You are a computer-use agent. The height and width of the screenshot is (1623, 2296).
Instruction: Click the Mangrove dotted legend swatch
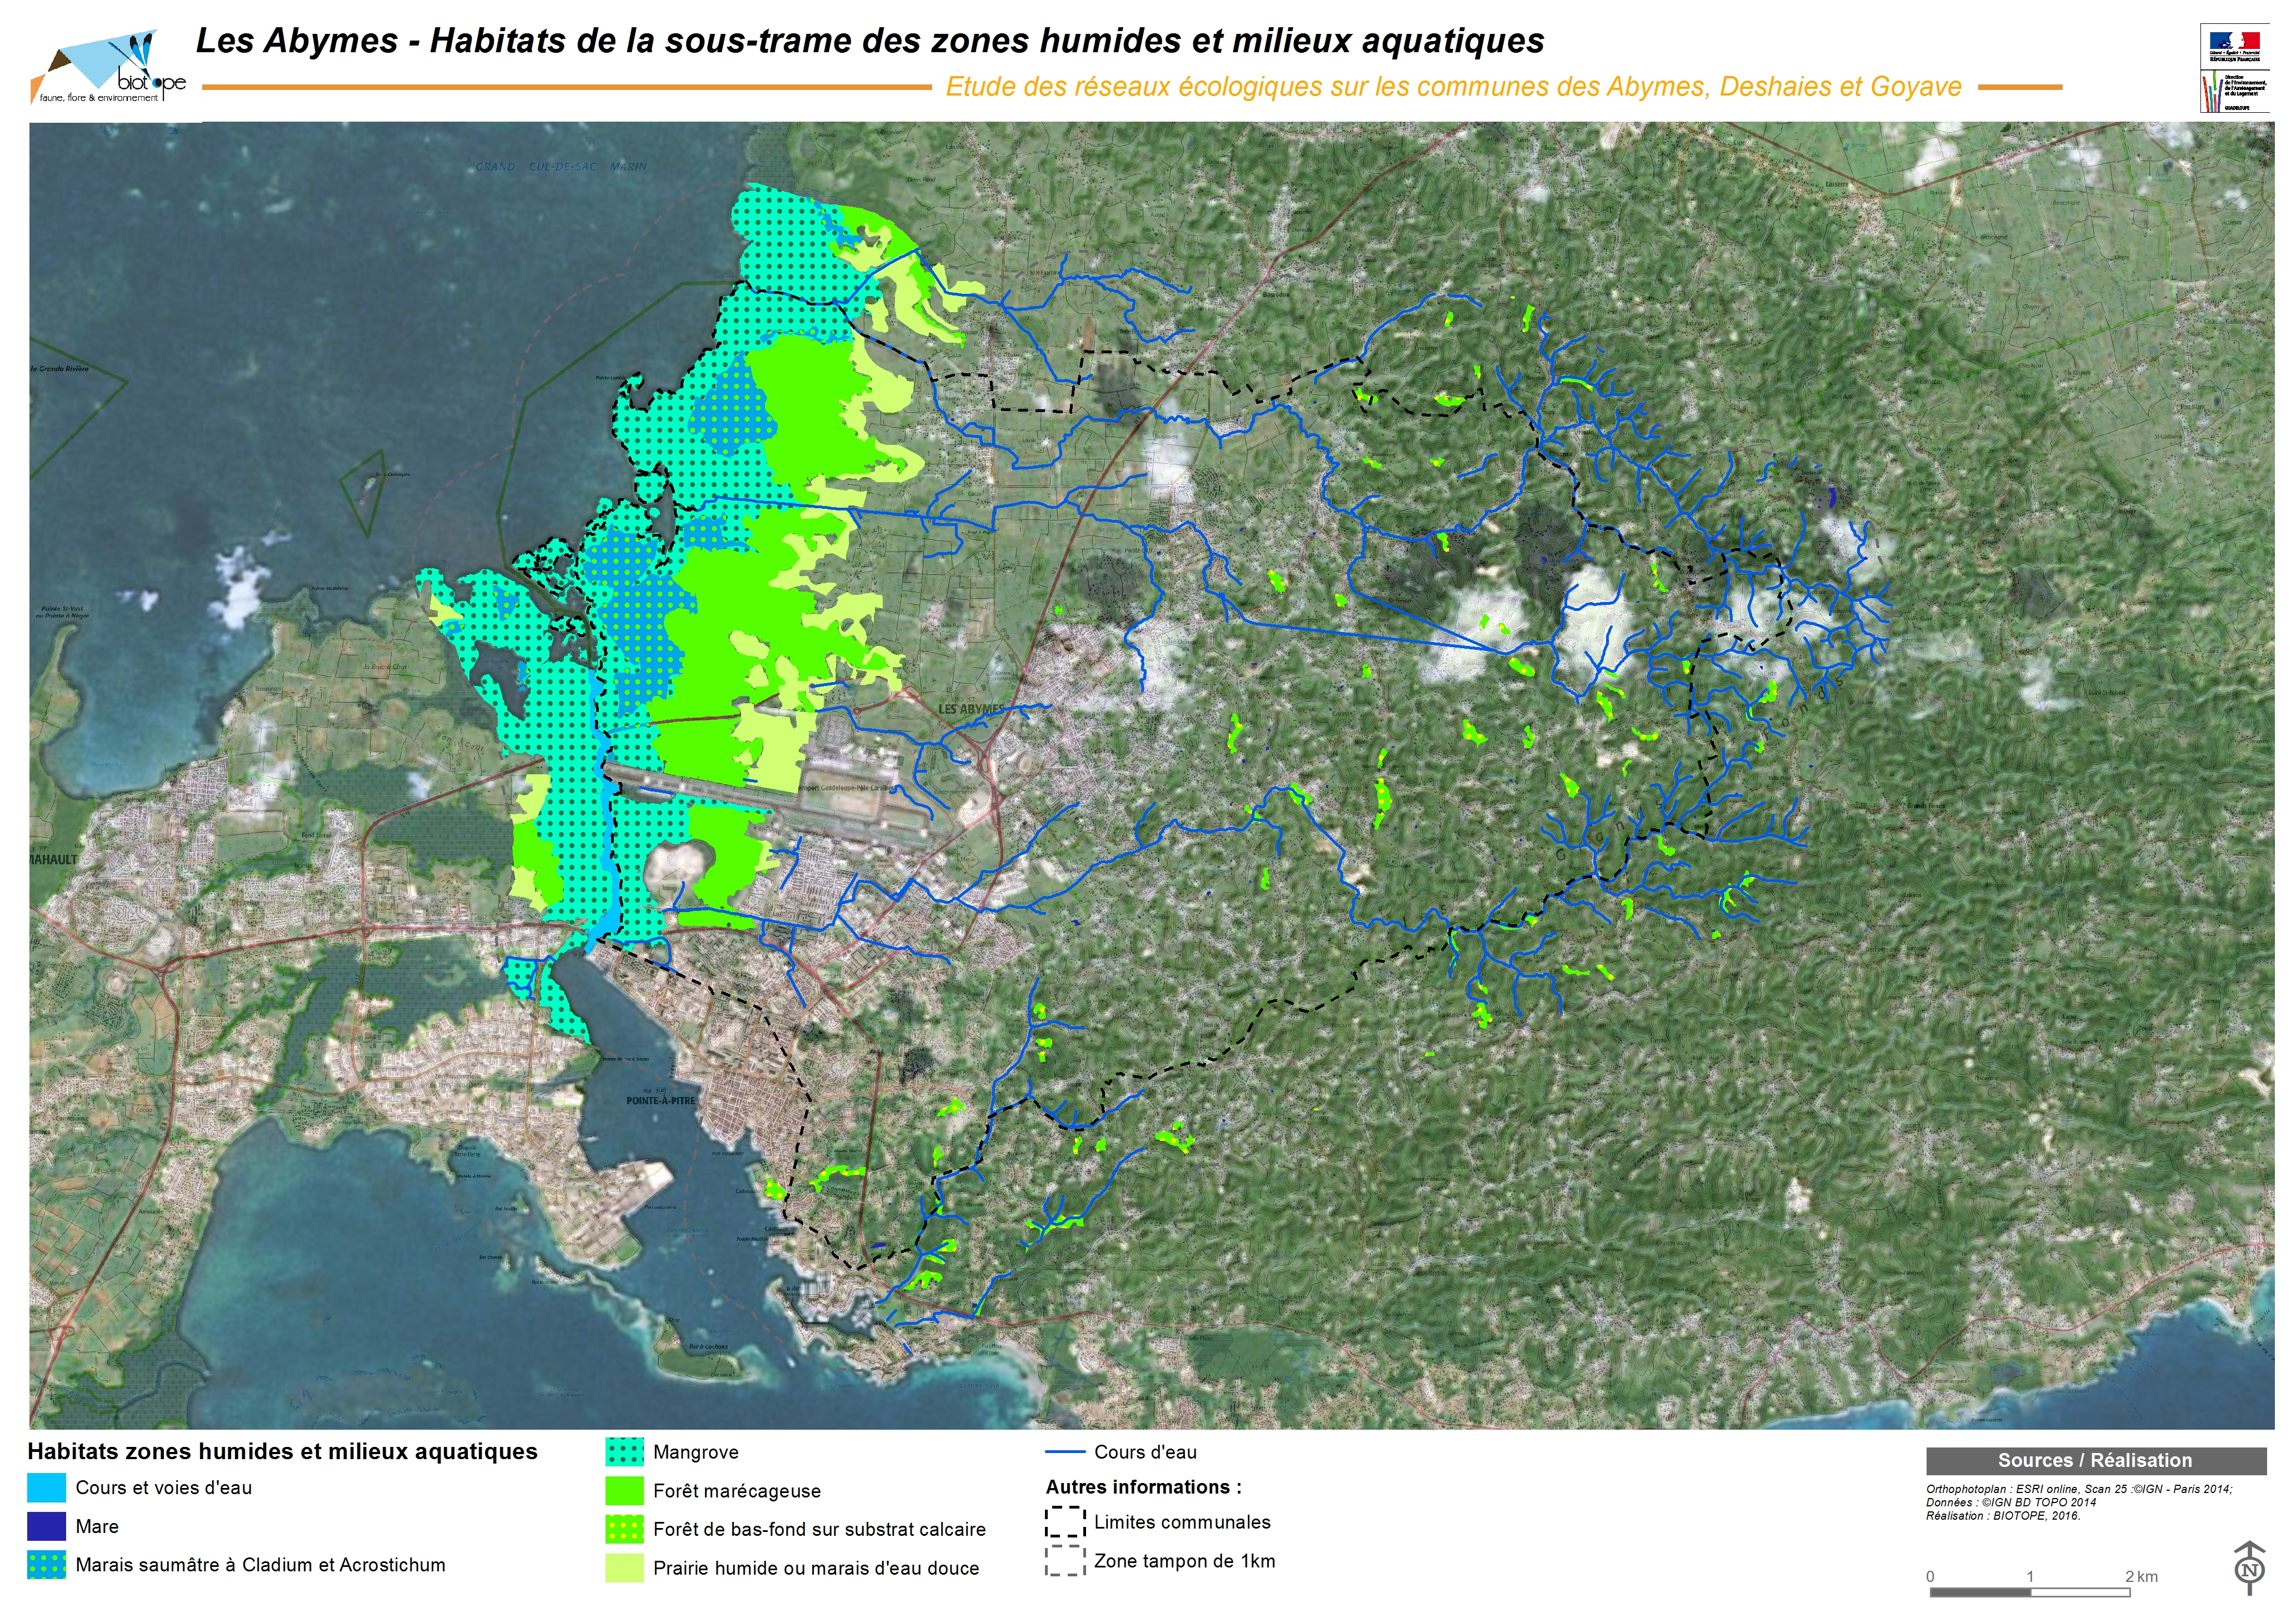(624, 1452)
